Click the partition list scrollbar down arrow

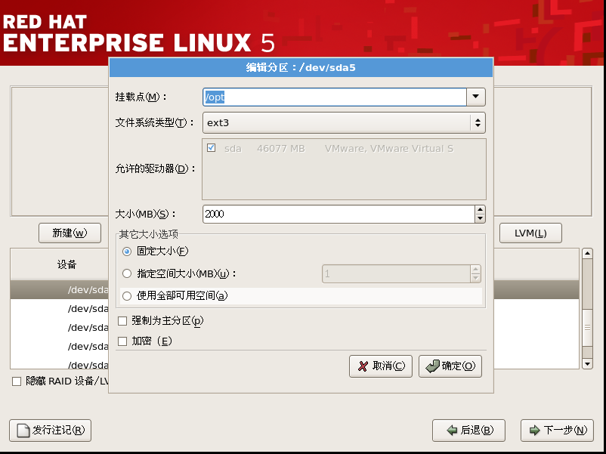[x=587, y=363]
